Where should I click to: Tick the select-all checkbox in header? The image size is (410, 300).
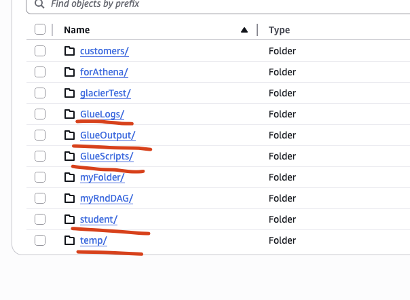40,29
